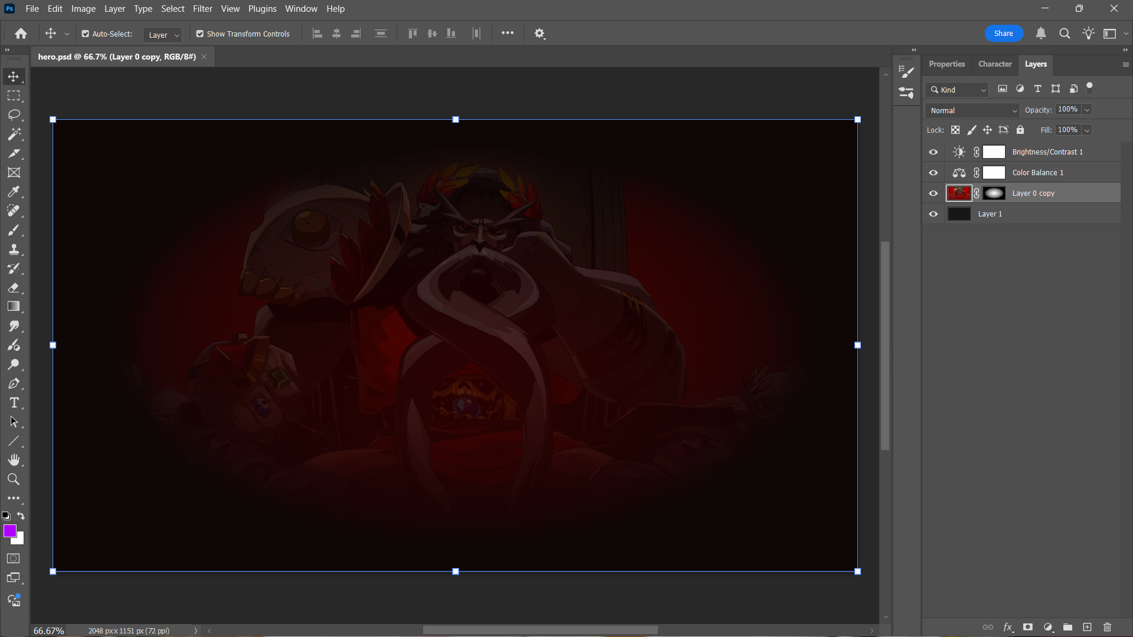Click the blue Share button
The height and width of the screenshot is (637, 1133).
[x=1003, y=34]
